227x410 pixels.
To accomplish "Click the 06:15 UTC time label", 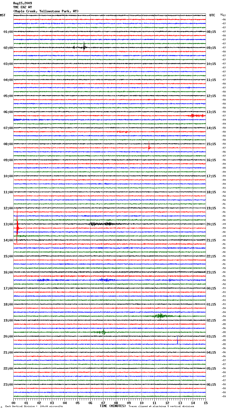I will [x=211, y=385].
